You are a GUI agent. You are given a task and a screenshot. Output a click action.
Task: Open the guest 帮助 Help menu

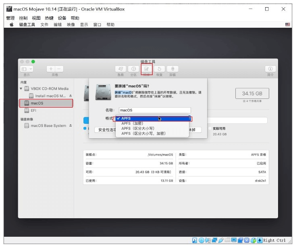coord(110,25)
